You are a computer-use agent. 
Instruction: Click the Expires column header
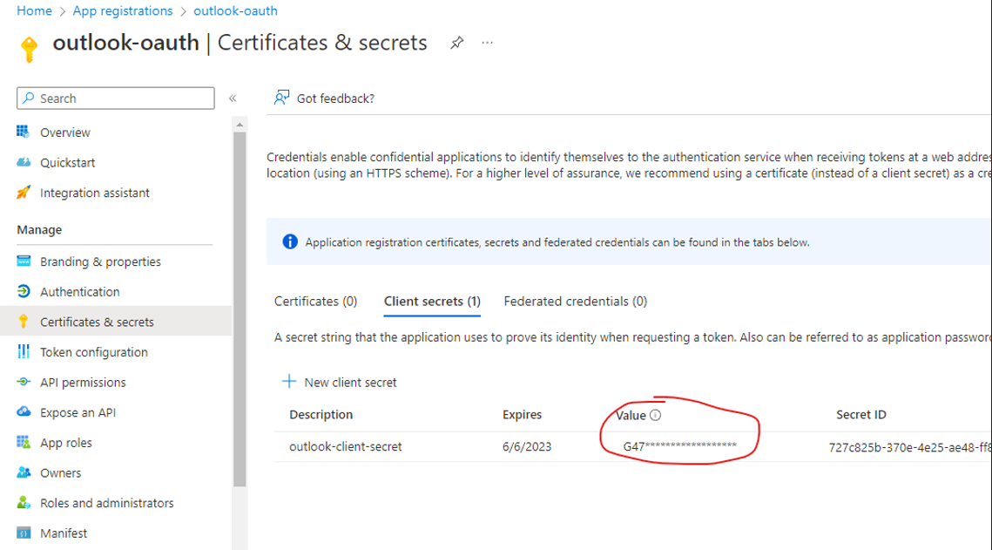522,415
